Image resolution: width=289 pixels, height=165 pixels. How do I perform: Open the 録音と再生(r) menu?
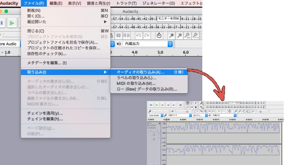point(99,3)
